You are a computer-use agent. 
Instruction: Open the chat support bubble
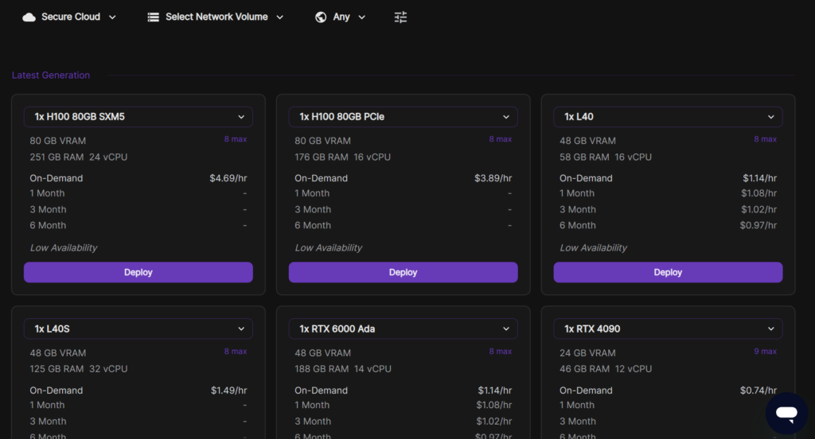pyautogui.click(x=786, y=413)
